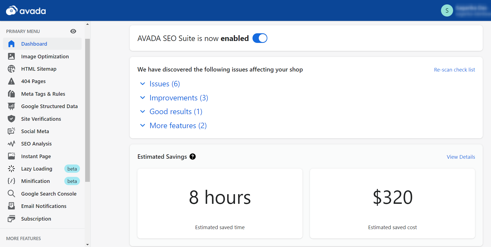Click the Google Structured Data chart icon
Screen dimensions: 491x247
click(x=11, y=106)
